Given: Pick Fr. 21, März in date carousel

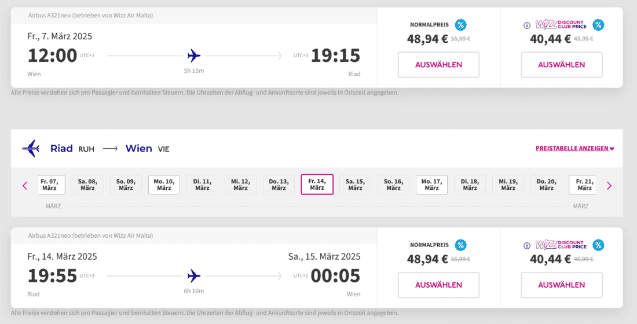Looking at the screenshot, I should (584, 185).
